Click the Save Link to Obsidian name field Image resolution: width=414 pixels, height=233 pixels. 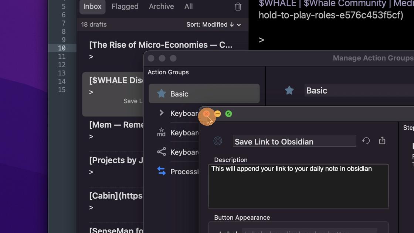pyautogui.click(x=294, y=142)
